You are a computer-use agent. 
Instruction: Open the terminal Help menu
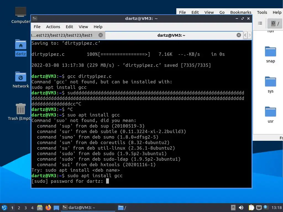tap(98, 27)
